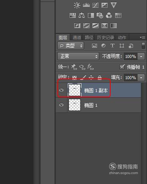The width and height of the screenshot is (147, 184).
Task: Lock image pixels brush icon
Action: (x=83, y=77)
